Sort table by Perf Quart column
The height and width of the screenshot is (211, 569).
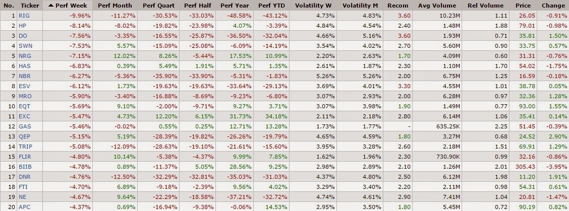click(x=158, y=6)
